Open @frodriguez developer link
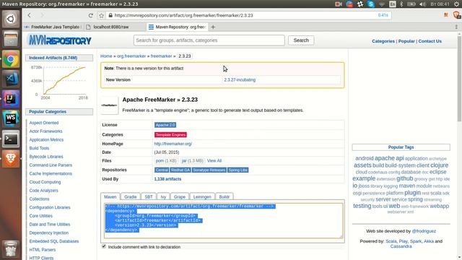The image size is (462, 260). [424, 231]
